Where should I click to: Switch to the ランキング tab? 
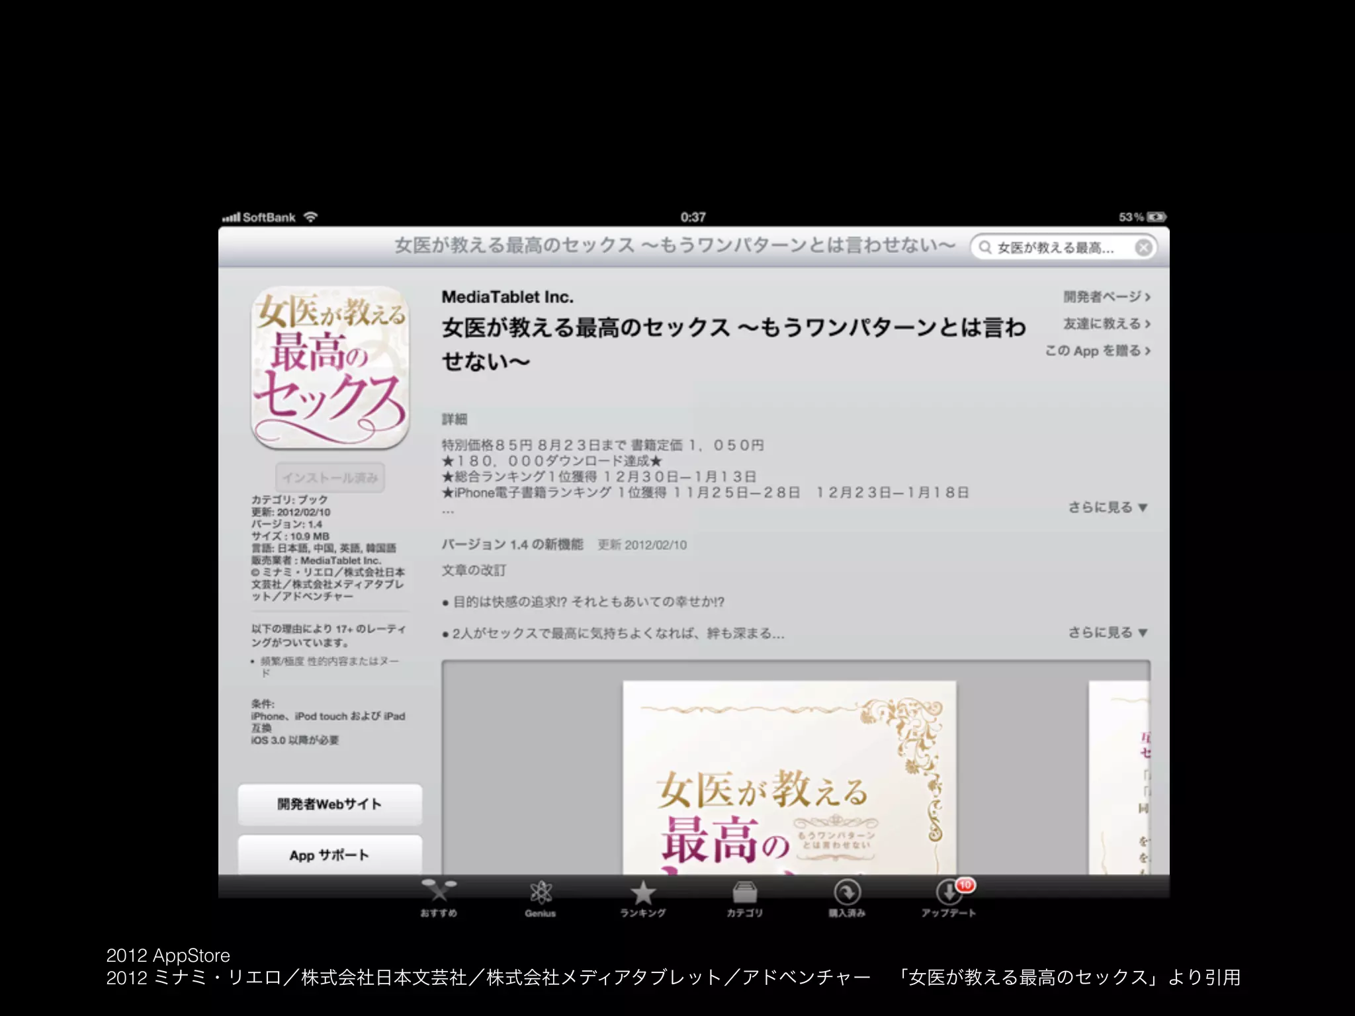[x=642, y=898]
